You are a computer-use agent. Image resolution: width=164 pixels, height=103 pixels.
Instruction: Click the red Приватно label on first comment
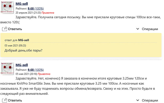point(48,12)
